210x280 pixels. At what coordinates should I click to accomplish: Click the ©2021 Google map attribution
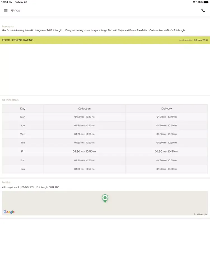click(200, 214)
